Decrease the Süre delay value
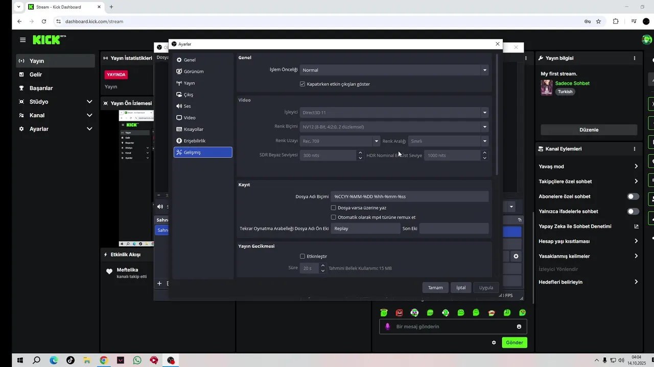654x367 pixels. (323, 271)
